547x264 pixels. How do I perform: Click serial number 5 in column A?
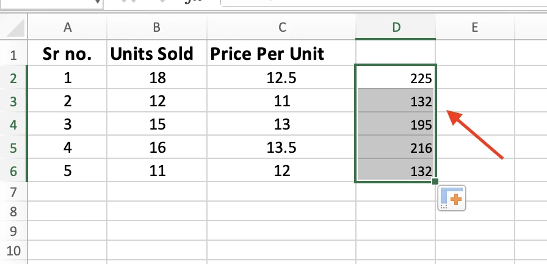pyautogui.click(x=67, y=171)
